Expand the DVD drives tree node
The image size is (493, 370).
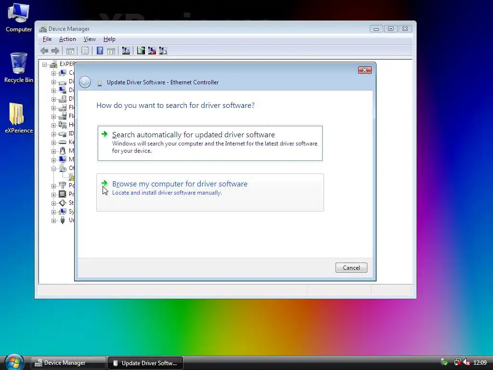tap(53, 99)
